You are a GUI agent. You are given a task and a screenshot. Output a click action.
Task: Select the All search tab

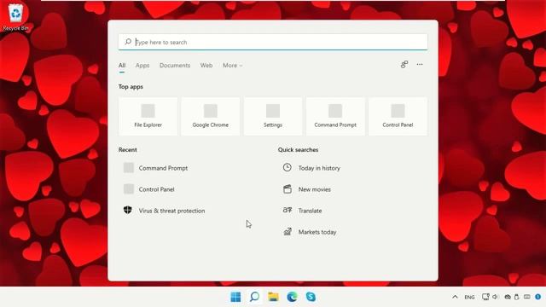[x=122, y=66]
